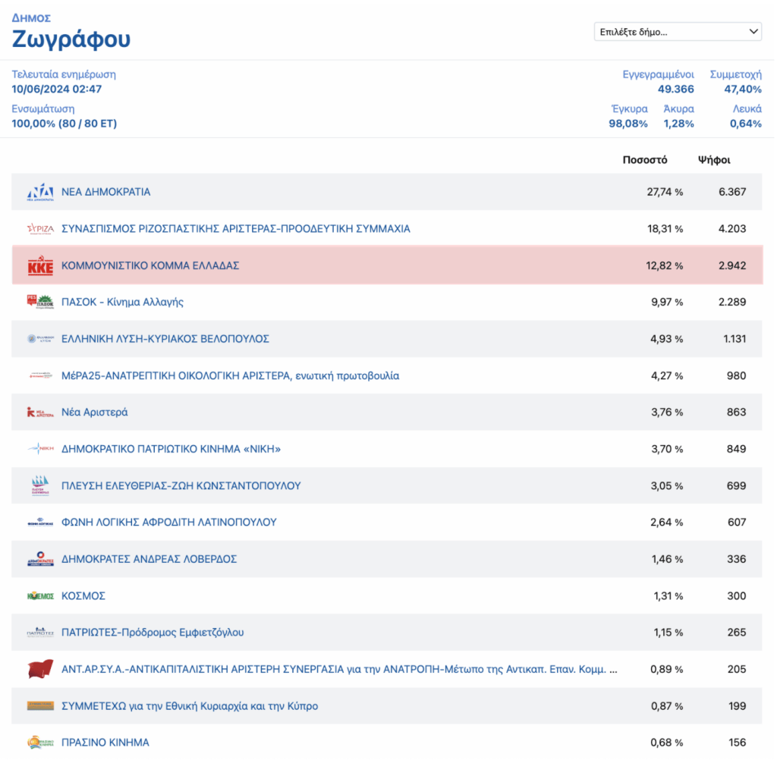Click the Νέα Αριστερά party logo

40,413
